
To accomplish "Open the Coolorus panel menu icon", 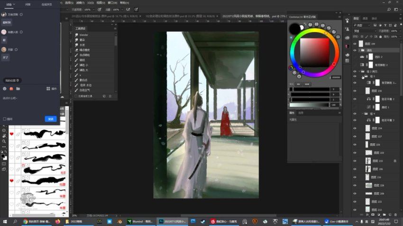I will coord(339,17).
